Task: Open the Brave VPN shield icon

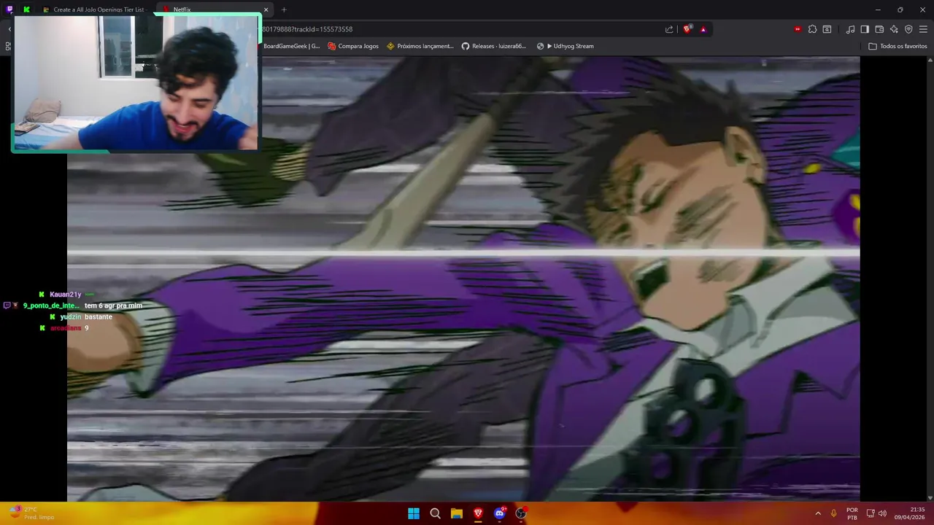Action: pos(908,29)
